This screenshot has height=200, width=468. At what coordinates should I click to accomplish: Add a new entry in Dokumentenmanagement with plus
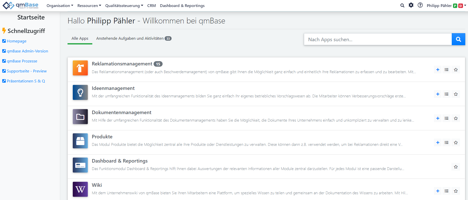(438, 118)
